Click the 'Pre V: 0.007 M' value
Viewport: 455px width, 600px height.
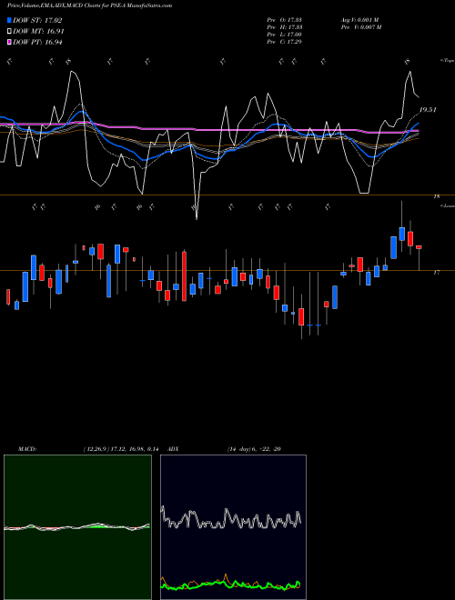pos(360,26)
